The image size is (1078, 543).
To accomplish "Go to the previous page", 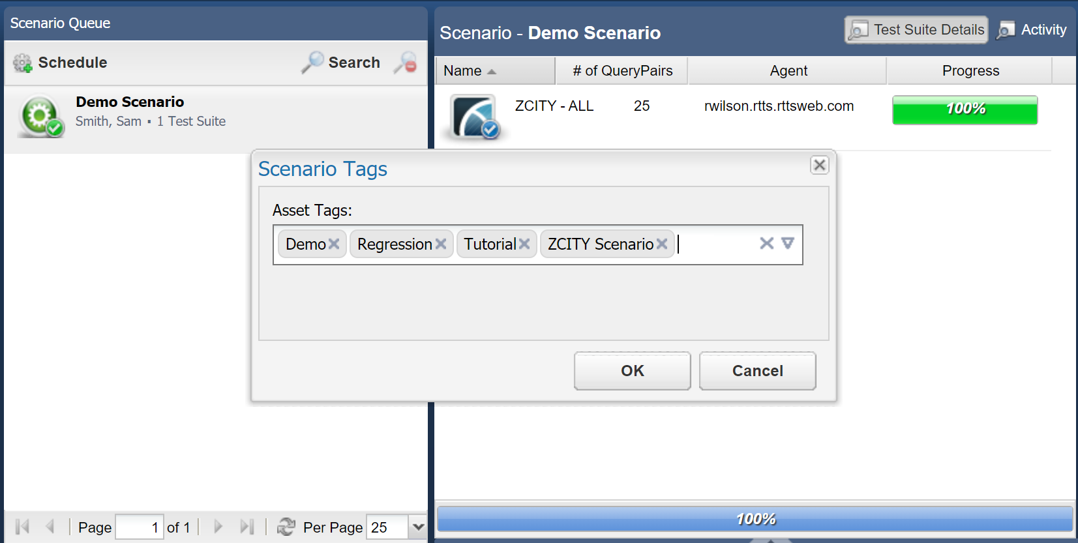I will (50, 527).
